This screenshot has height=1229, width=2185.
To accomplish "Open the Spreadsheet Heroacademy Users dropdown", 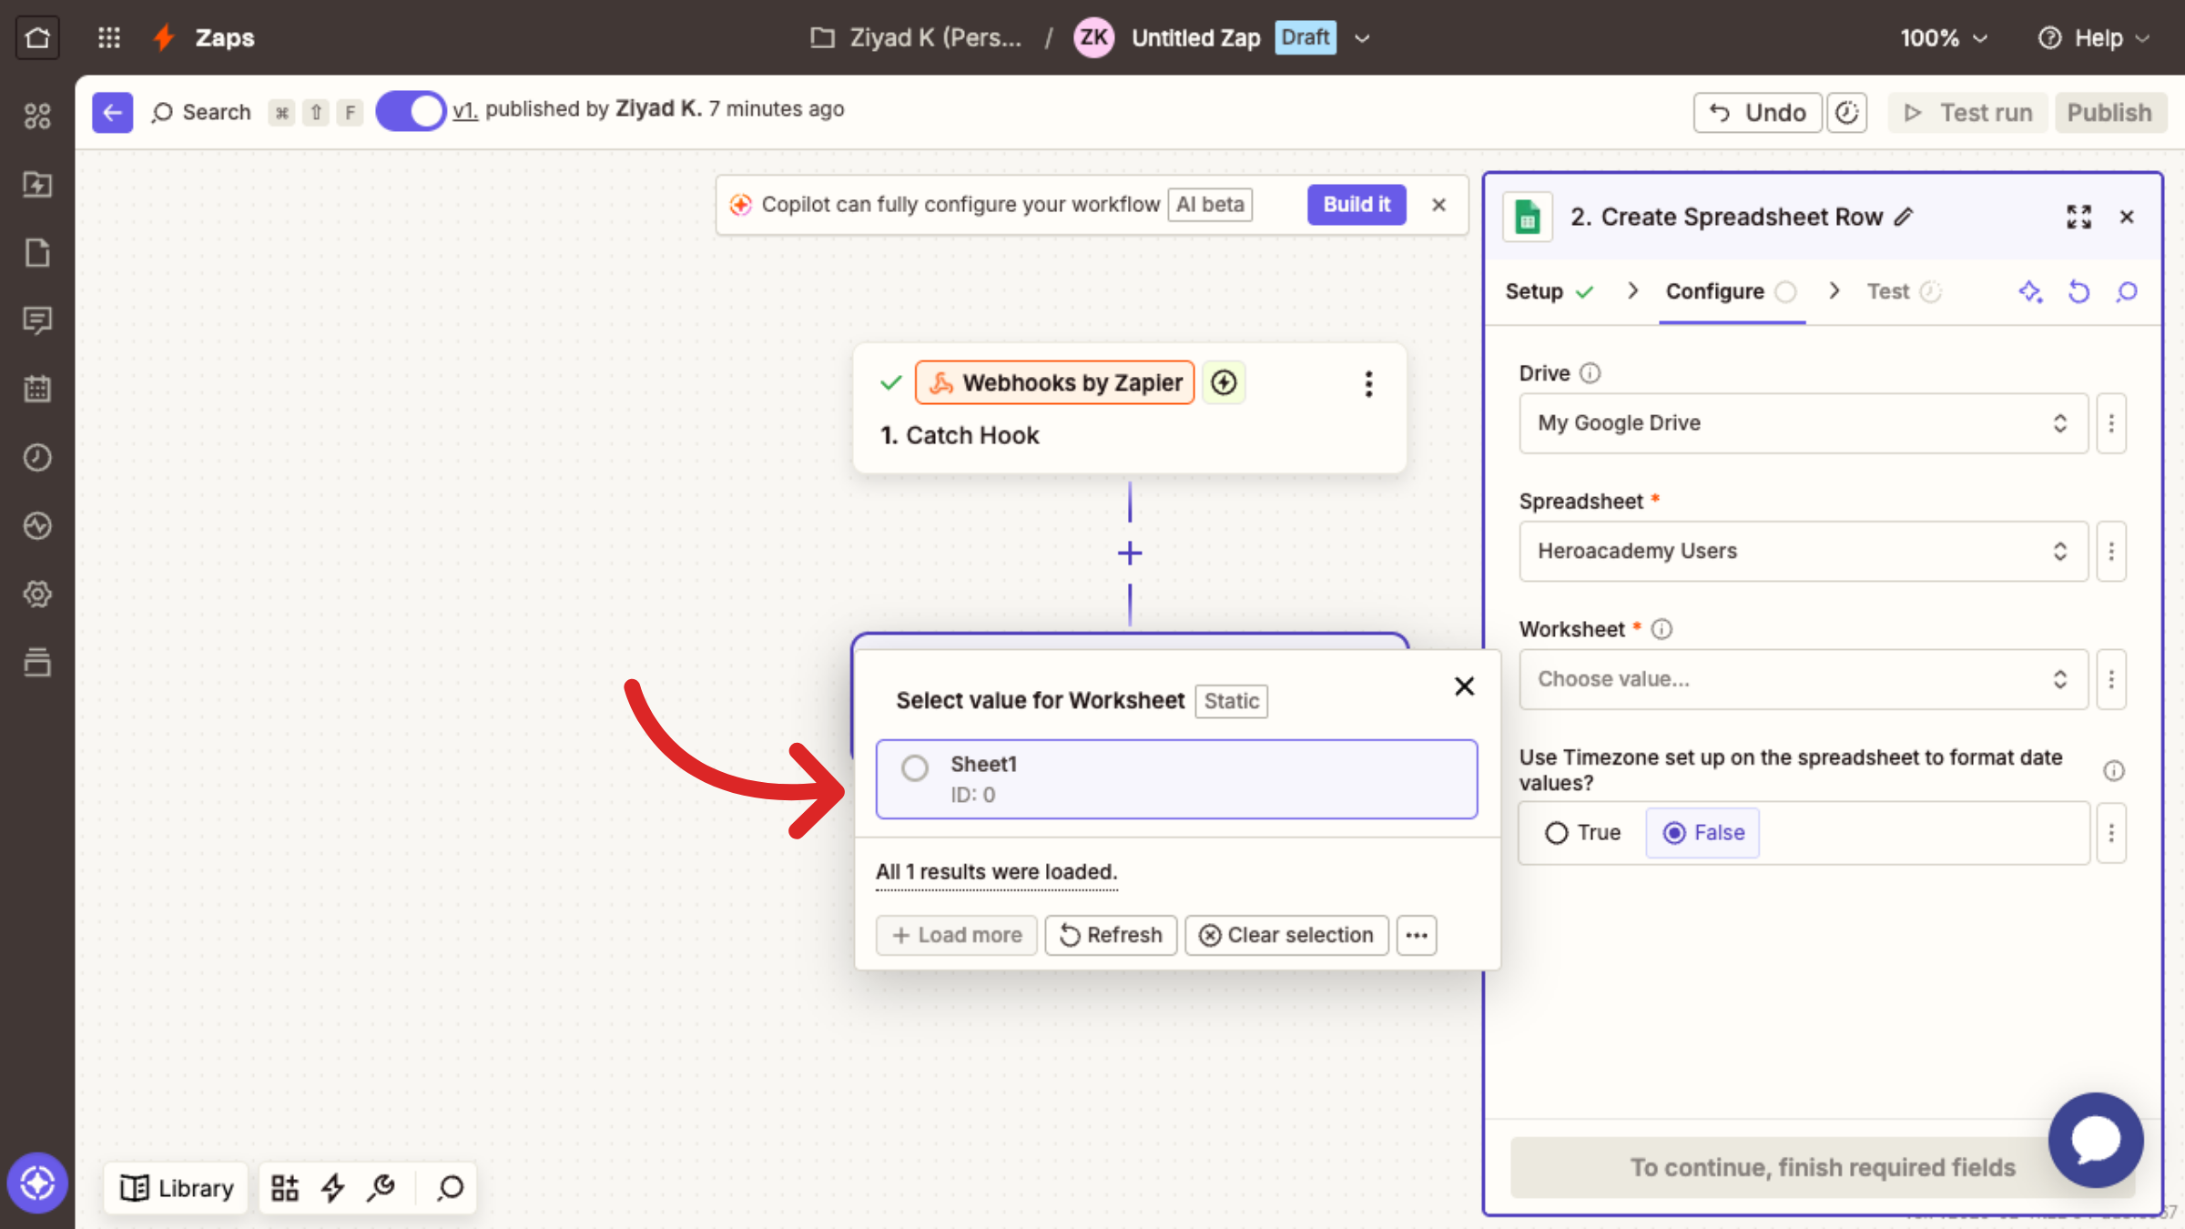I will [1803, 551].
